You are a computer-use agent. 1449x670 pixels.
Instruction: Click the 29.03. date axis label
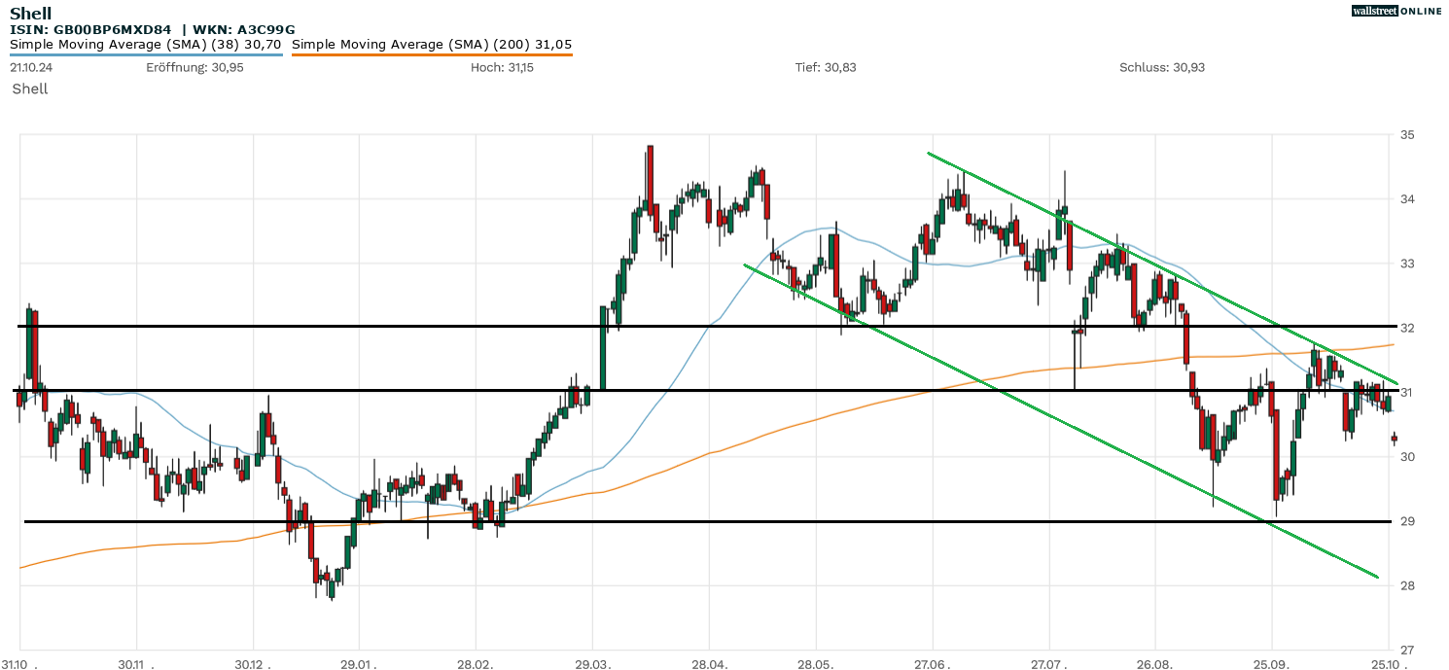[x=592, y=662]
